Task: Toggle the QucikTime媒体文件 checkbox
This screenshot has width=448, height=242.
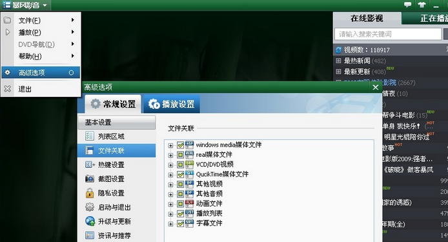Action: coord(180,174)
